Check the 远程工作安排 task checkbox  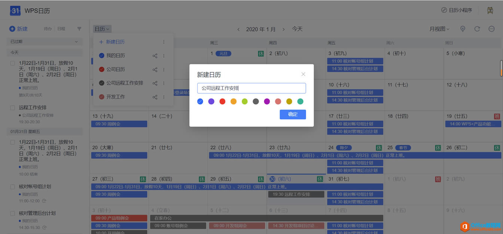(12, 108)
